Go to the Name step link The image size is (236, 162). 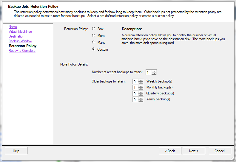13,27
